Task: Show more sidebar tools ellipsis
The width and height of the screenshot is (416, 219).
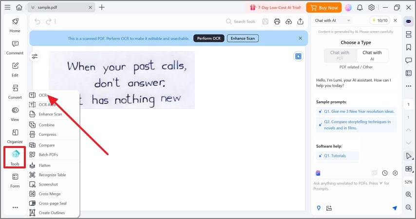Action: pos(15,207)
